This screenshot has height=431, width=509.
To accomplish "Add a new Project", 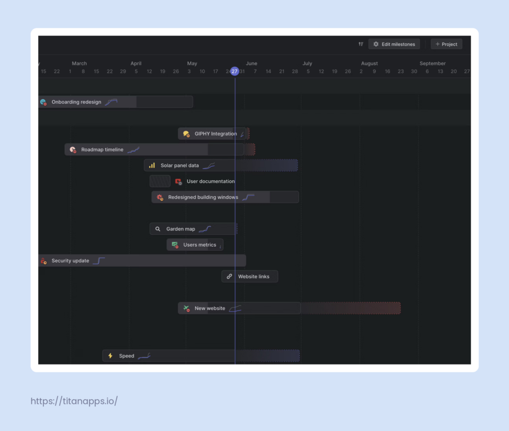I will (446, 44).
